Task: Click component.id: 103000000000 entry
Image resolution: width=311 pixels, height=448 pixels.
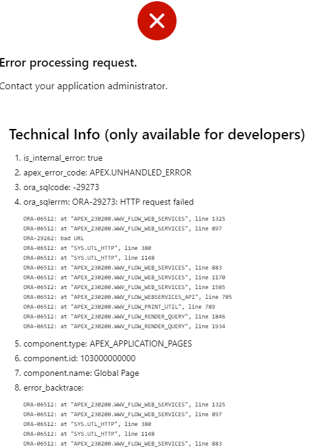Action: (80, 358)
